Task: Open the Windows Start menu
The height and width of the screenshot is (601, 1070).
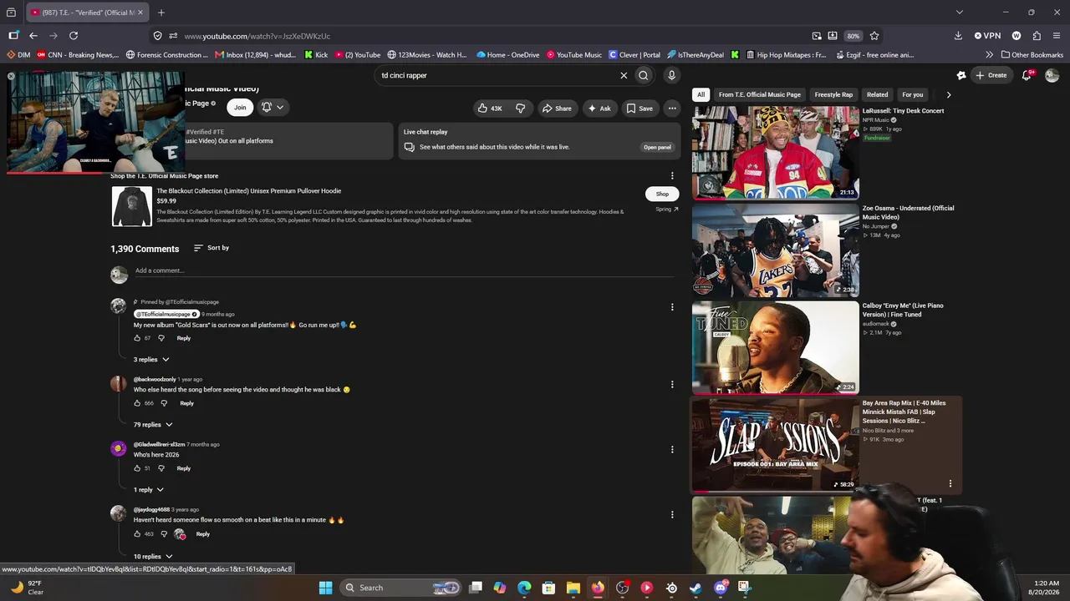Action: [x=325, y=588]
